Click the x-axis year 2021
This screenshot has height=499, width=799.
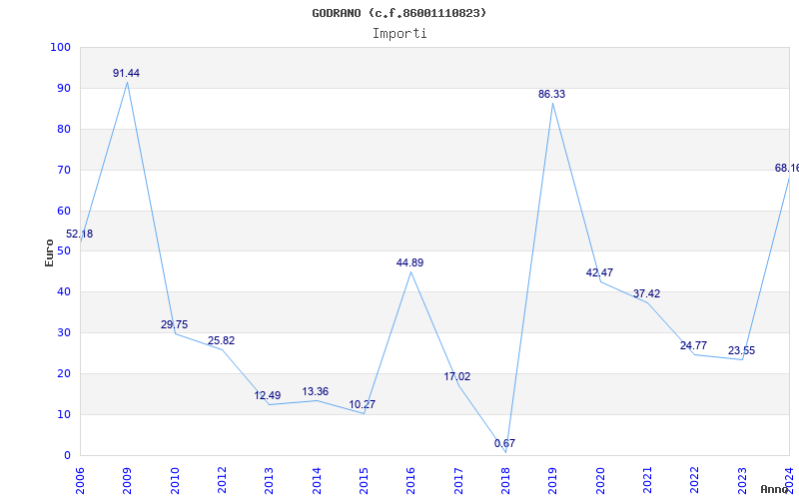[x=647, y=481]
